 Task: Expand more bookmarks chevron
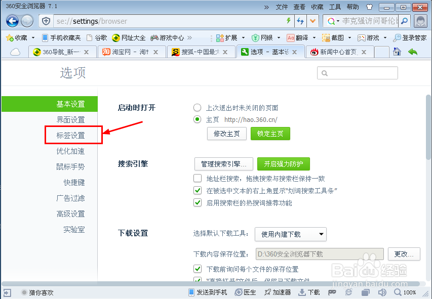pyautogui.click(x=189, y=38)
